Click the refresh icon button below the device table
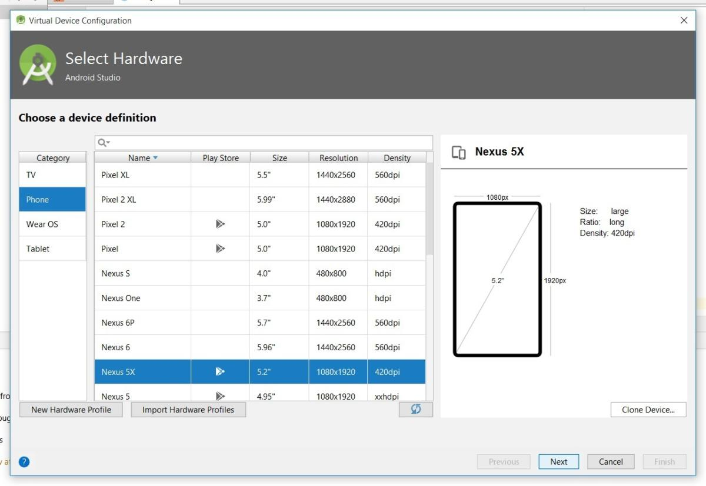Viewport: 706px width, 486px height. (415, 410)
